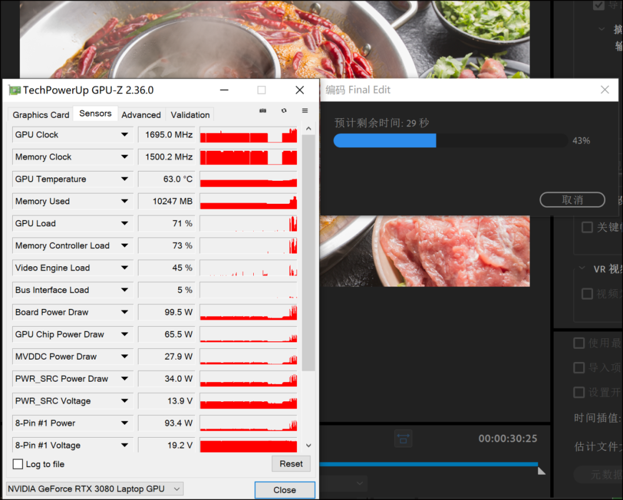Viewport: 623px width, 500px height.
Task: Open the Validation tab
Action: tap(190, 115)
